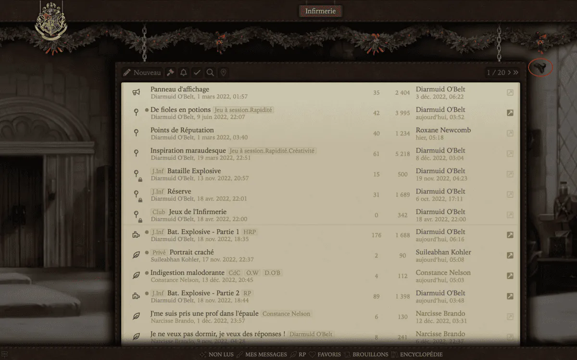Create a new topic with Nouveau

point(142,73)
